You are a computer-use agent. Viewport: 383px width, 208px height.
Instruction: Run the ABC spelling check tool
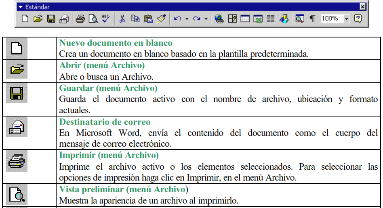point(106,19)
